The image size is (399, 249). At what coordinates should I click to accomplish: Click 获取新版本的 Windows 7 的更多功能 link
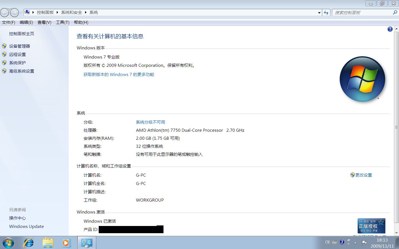click(x=119, y=75)
